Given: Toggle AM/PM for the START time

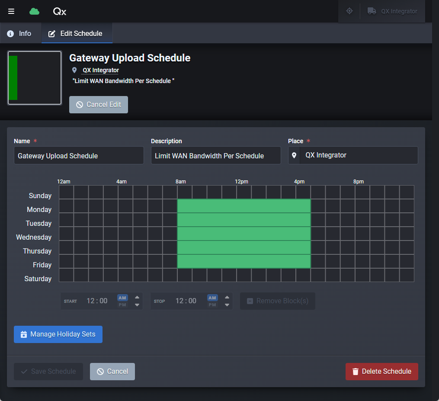Looking at the screenshot, I should click(122, 300).
